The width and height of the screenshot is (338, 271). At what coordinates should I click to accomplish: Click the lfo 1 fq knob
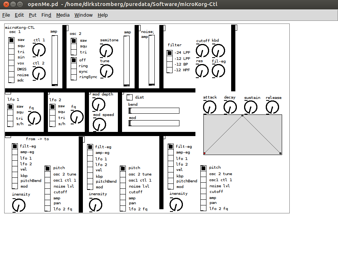(x=35, y=118)
